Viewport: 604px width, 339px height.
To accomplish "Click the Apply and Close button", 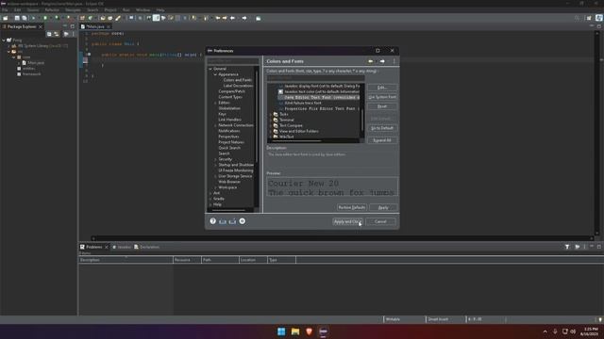I will tap(347, 221).
